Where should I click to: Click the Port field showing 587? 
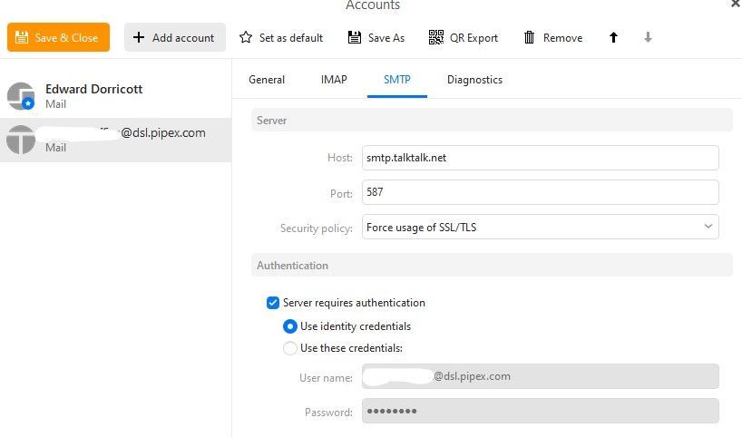click(541, 192)
